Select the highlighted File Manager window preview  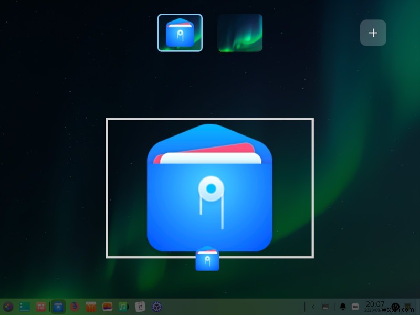click(209, 188)
